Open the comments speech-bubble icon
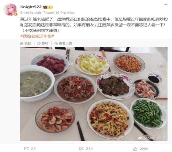Viewport: 172px width, 152px height. (81, 149)
